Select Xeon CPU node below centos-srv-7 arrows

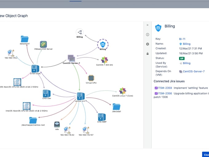(27, 106)
